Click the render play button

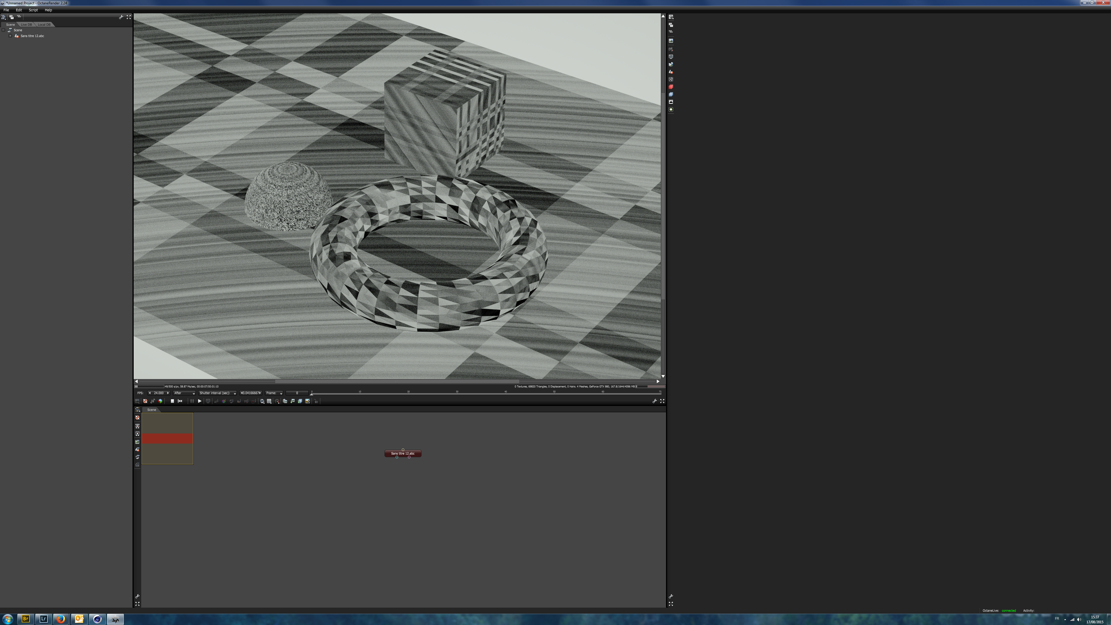pyautogui.click(x=200, y=401)
